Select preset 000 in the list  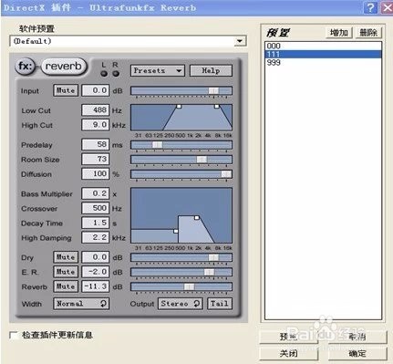click(323, 46)
